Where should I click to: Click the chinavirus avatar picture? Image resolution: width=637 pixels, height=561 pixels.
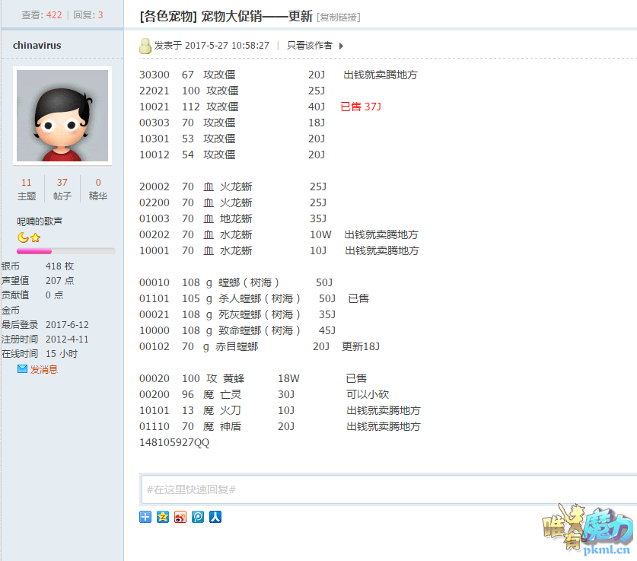point(63,116)
